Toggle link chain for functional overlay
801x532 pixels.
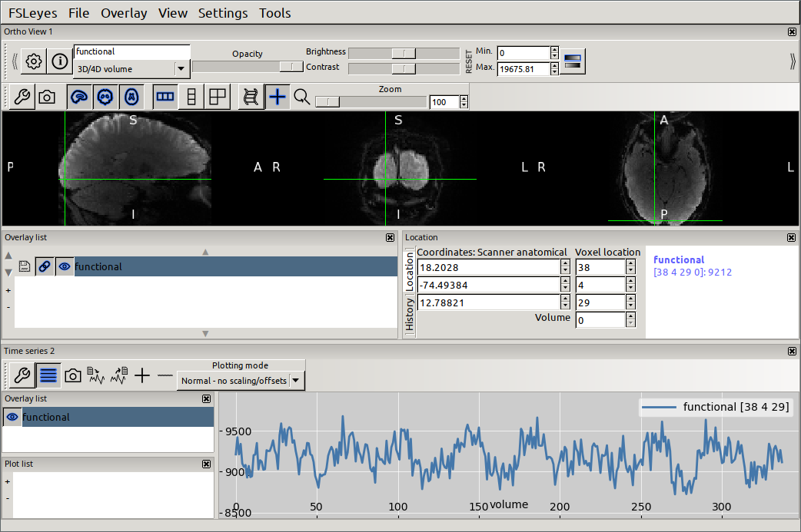[x=45, y=267]
